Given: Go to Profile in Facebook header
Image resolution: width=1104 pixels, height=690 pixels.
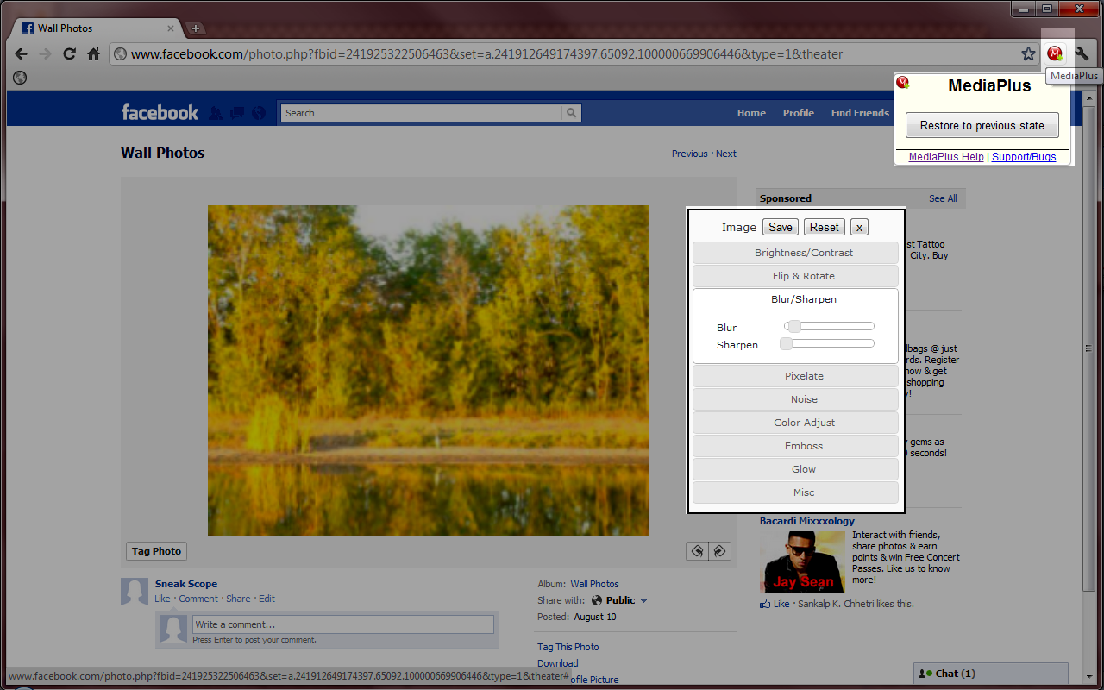Looking at the screenshot, I should 799,113.
